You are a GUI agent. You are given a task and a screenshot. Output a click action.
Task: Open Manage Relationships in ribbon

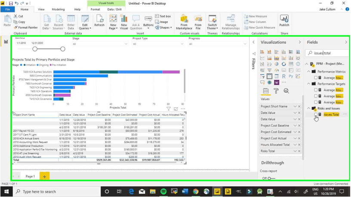(231, 22)
